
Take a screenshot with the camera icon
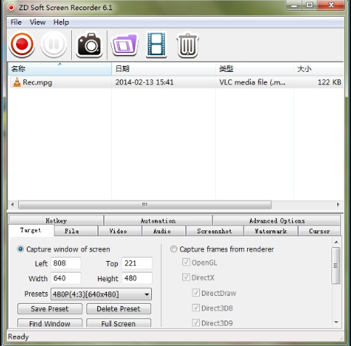[89, 45]
